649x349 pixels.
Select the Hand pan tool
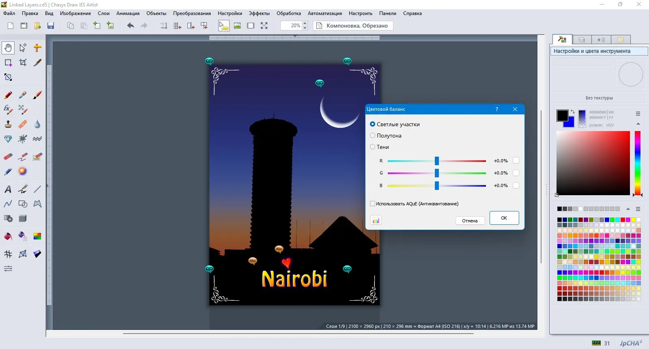pyautogui.click(x=8, y=48)
